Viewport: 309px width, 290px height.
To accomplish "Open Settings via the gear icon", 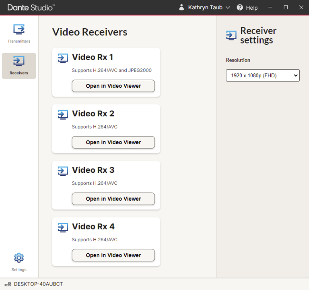I will point(19,258).
